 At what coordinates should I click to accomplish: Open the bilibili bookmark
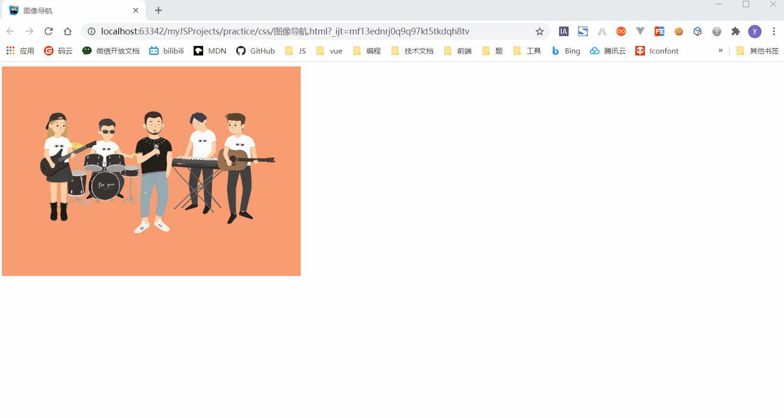point(166,51)
